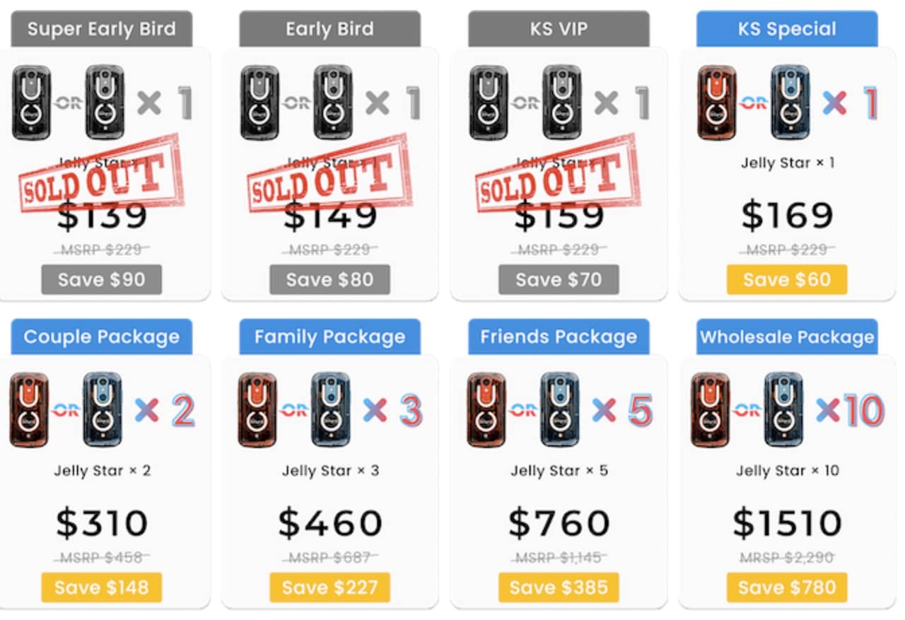Click the Save $227 button
This screenshot has width=905, height=620.
329,587
